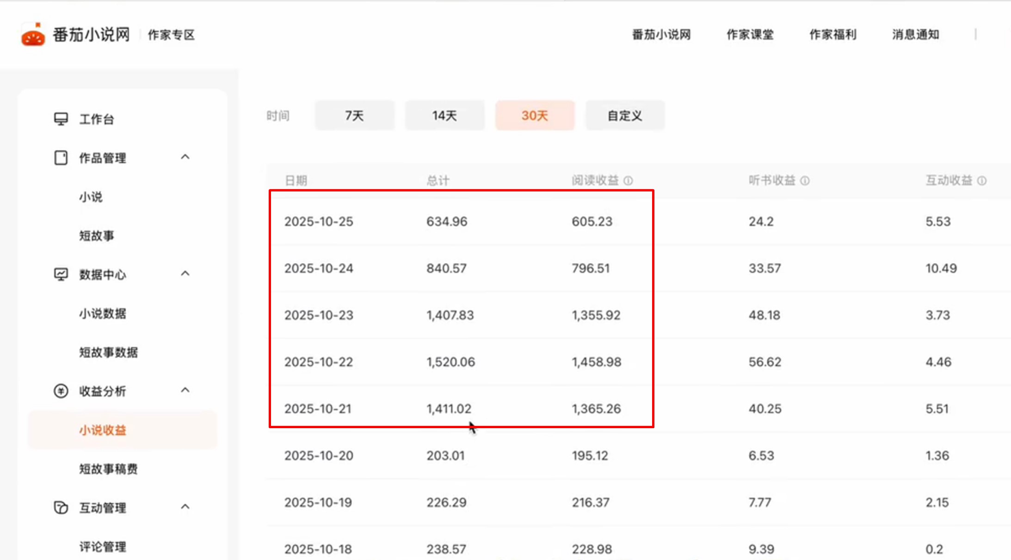Open 作家课堂 in the top menu
Image resolution: width=1011 pixels, height=560 pixels.
point(749,34)
